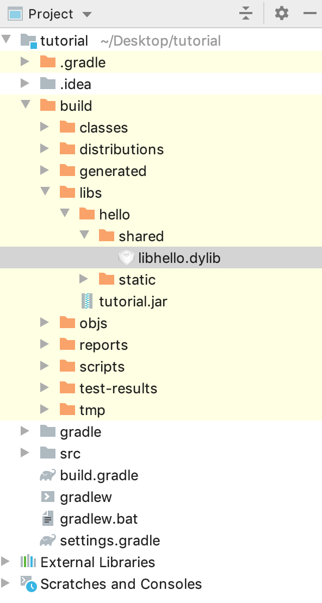
Task: Expand the .gradle folder
Action: [25, 62]
